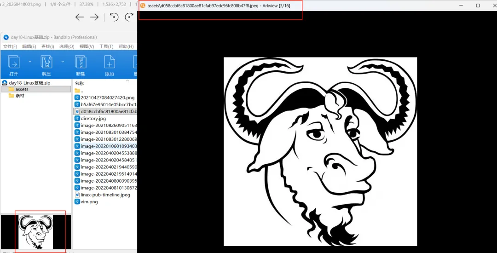Open the 文件(F) menu
Screen dimensions: 497x253
(10, 46)
